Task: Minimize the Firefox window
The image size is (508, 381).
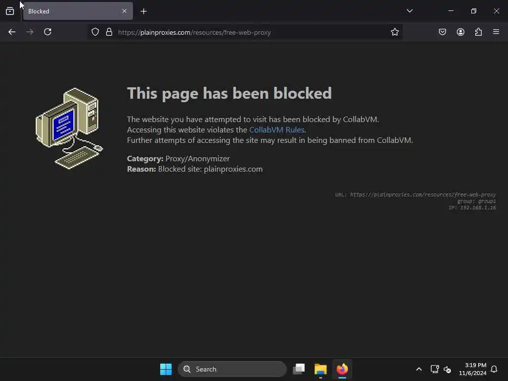Action: [x=450, y=11]
